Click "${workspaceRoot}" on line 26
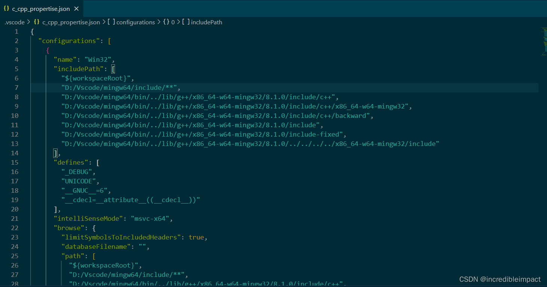The width and height of the screenshot is (547, 287). coord(104,265)
